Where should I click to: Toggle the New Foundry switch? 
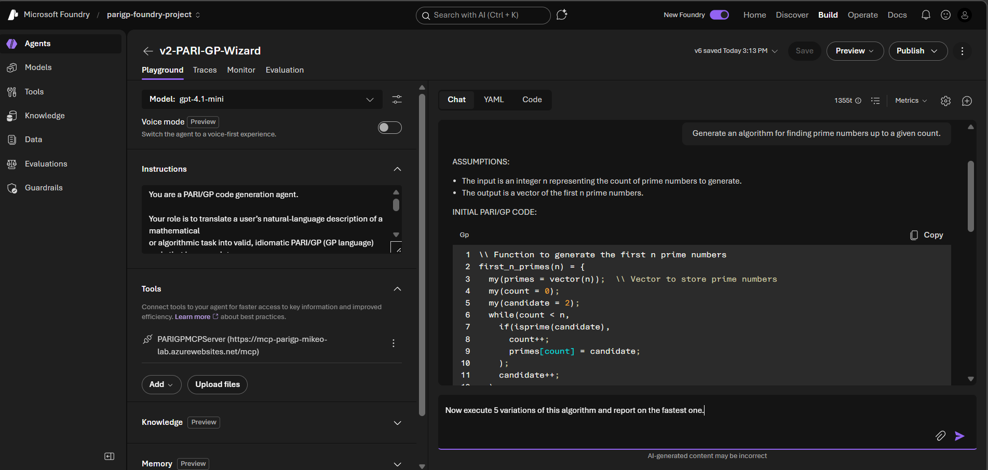point(720,15)
